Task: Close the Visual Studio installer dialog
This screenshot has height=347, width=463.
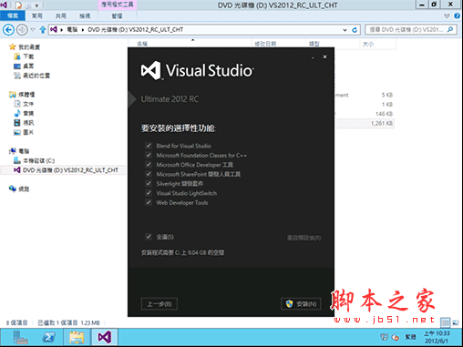Action: pos(324,56)
